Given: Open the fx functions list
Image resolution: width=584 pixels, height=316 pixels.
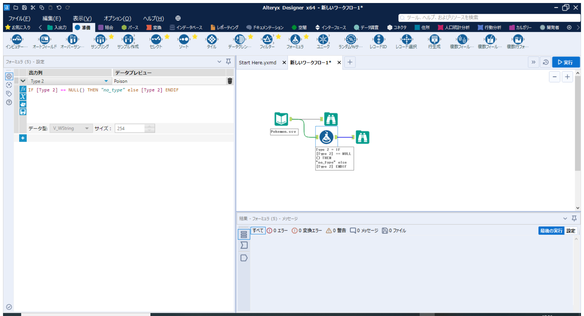Looking at the screenshot, I should coord(23,89).
